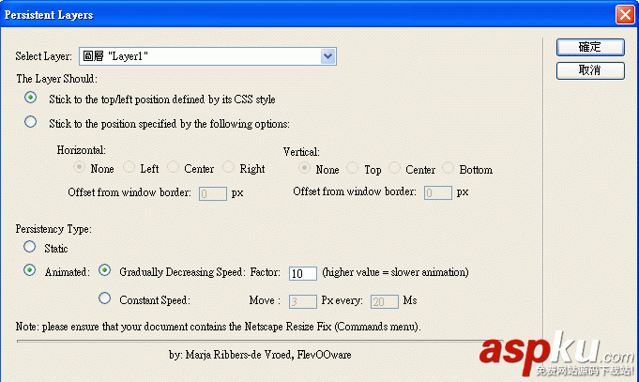Select Horizontal Center radio button
Image resolution: width=639 pixels, height=382 pixels.
pos(173,167)
